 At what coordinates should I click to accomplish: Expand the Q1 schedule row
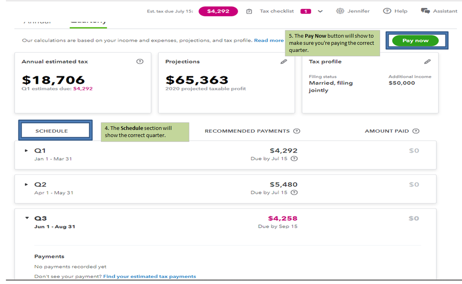point(26,151)
